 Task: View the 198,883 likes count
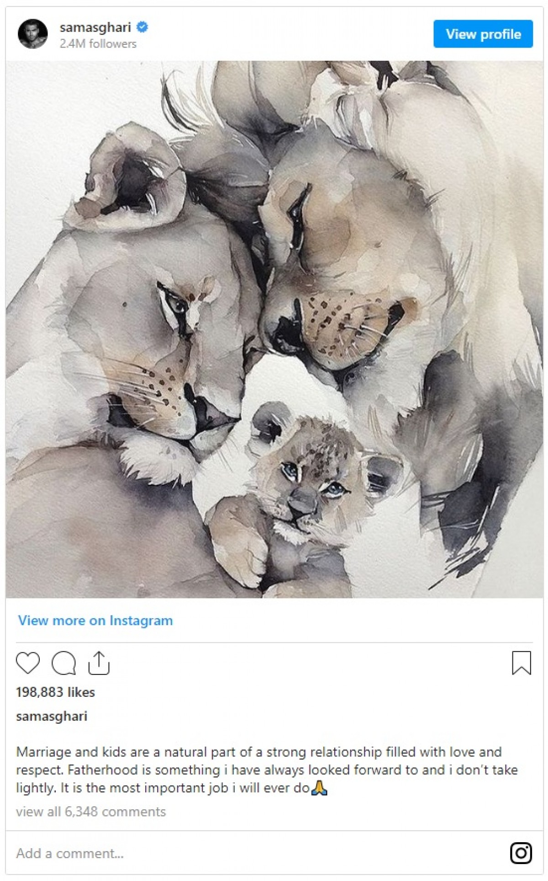point(55,692)
